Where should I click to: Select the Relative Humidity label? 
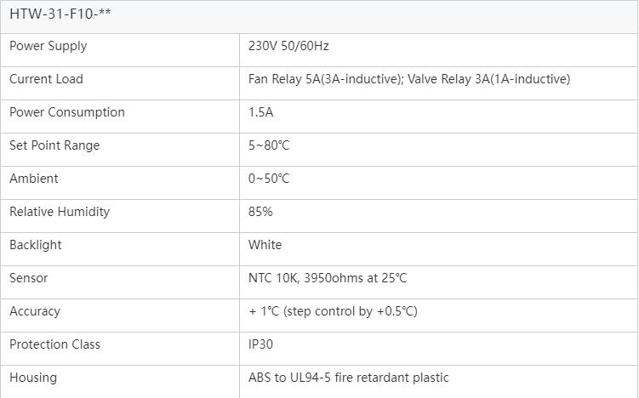pyautogui.click(x=60, y=212)
